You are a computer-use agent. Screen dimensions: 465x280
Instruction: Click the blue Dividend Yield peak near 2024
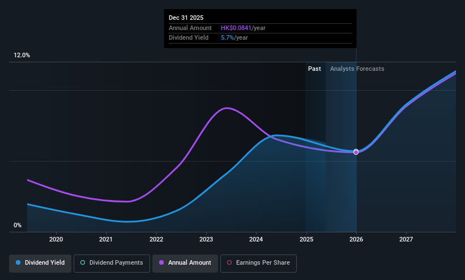[x=276, y=135]
